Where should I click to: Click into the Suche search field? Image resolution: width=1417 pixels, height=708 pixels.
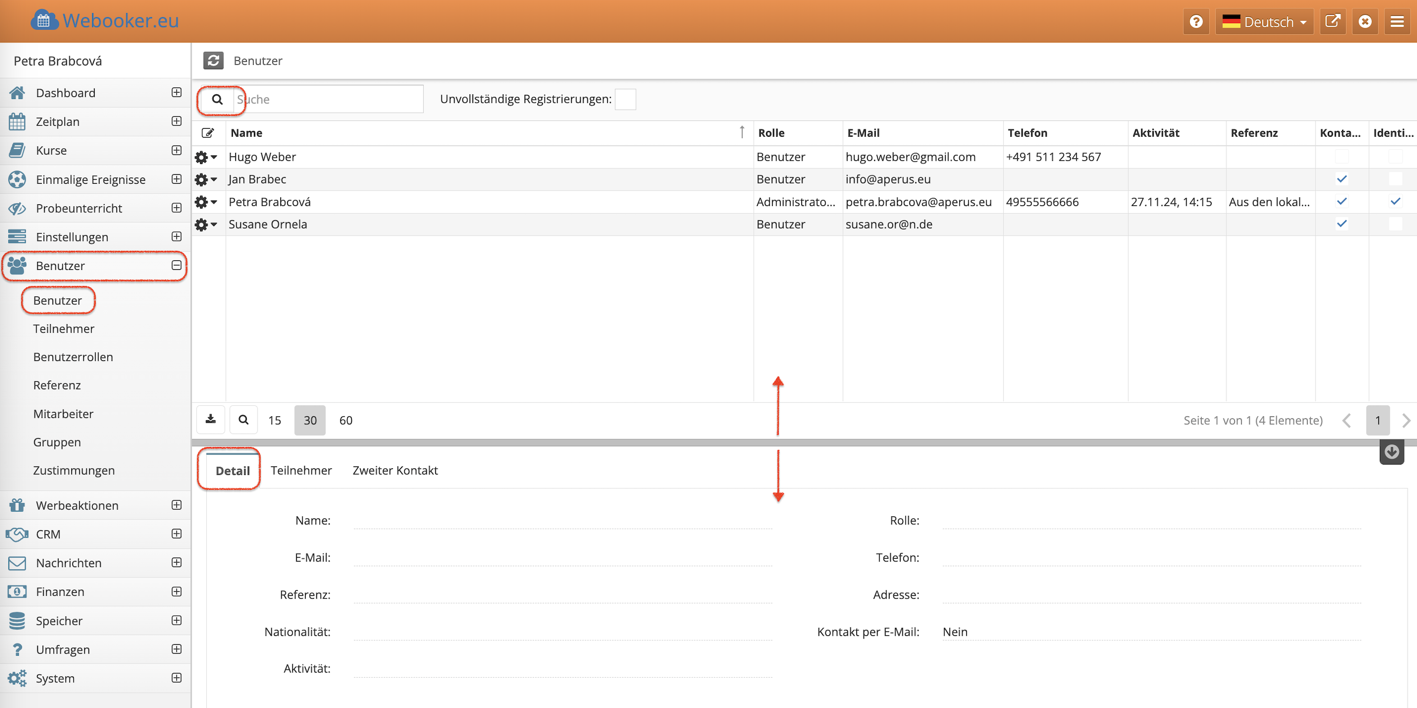click(x=330, y=99)
